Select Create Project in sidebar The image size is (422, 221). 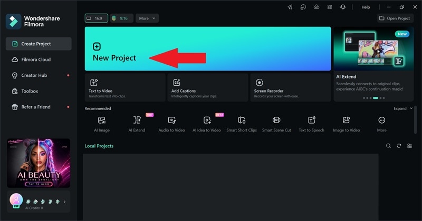click(39, 44)
